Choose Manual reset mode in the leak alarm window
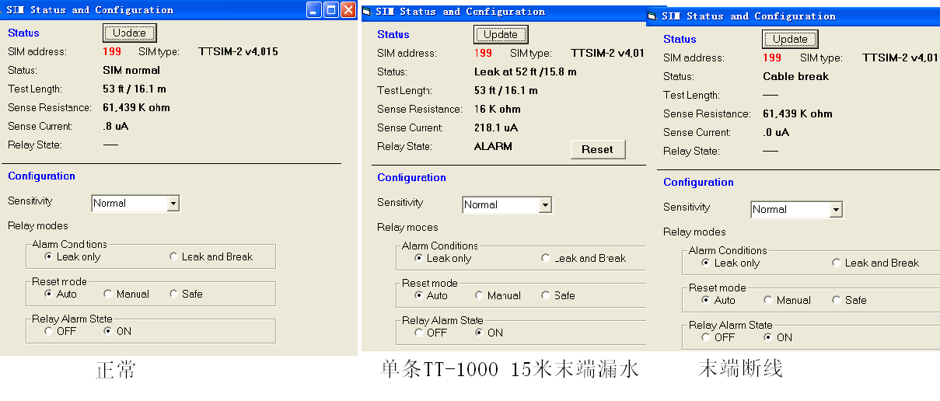The width and height of the screenshot is (940, 401). 479,296
